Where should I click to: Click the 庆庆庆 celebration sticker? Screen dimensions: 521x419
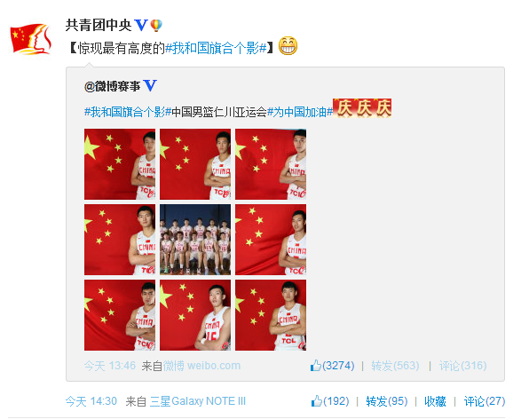[x=362, y=108]
